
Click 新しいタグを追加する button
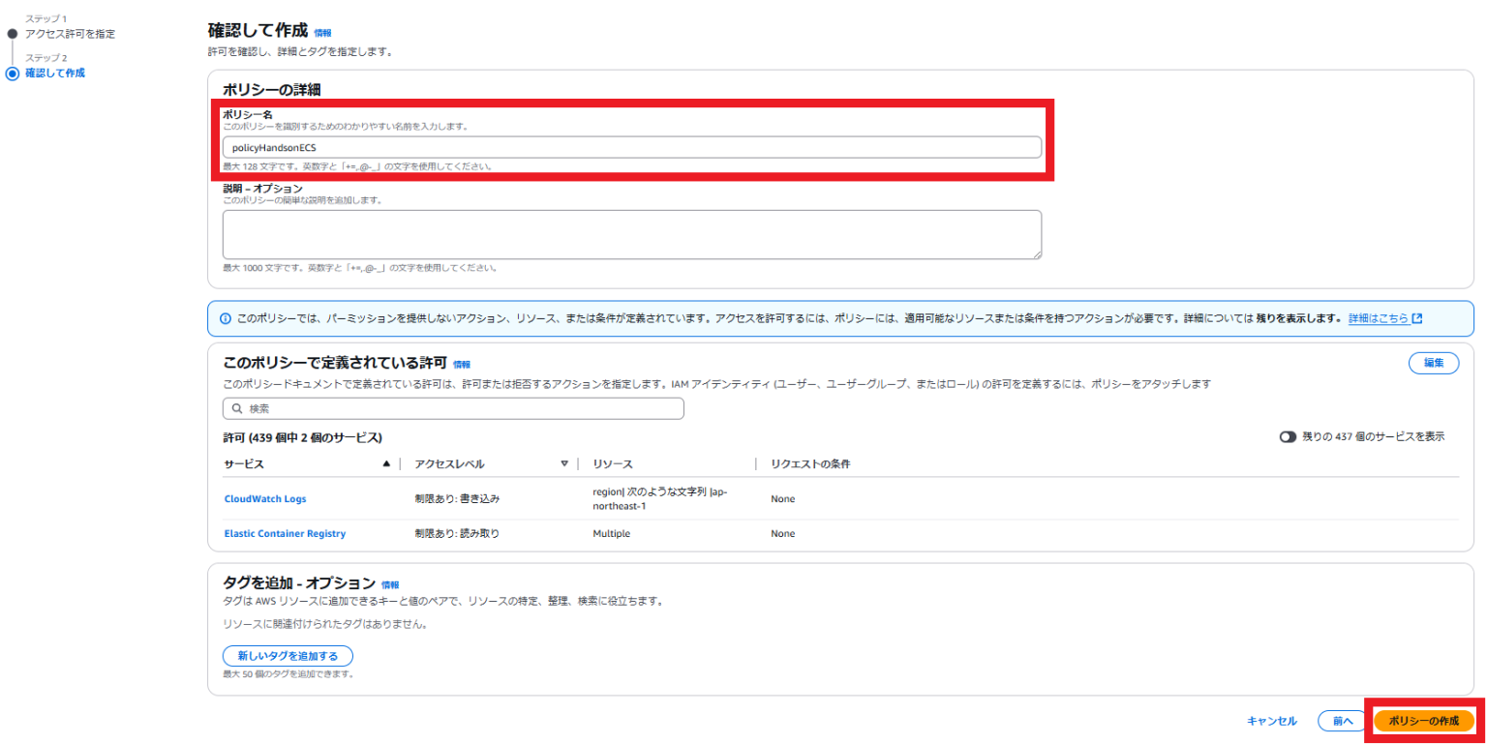click(x=288, y=655)
